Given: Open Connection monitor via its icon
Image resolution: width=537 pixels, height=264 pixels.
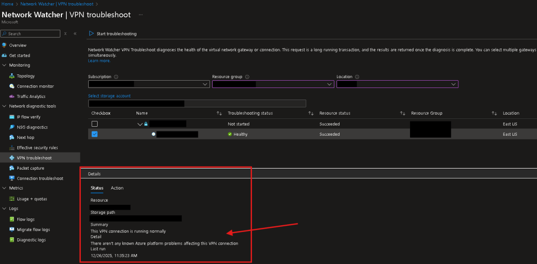Looking at the screenshot, I should (x=12, y=86).
